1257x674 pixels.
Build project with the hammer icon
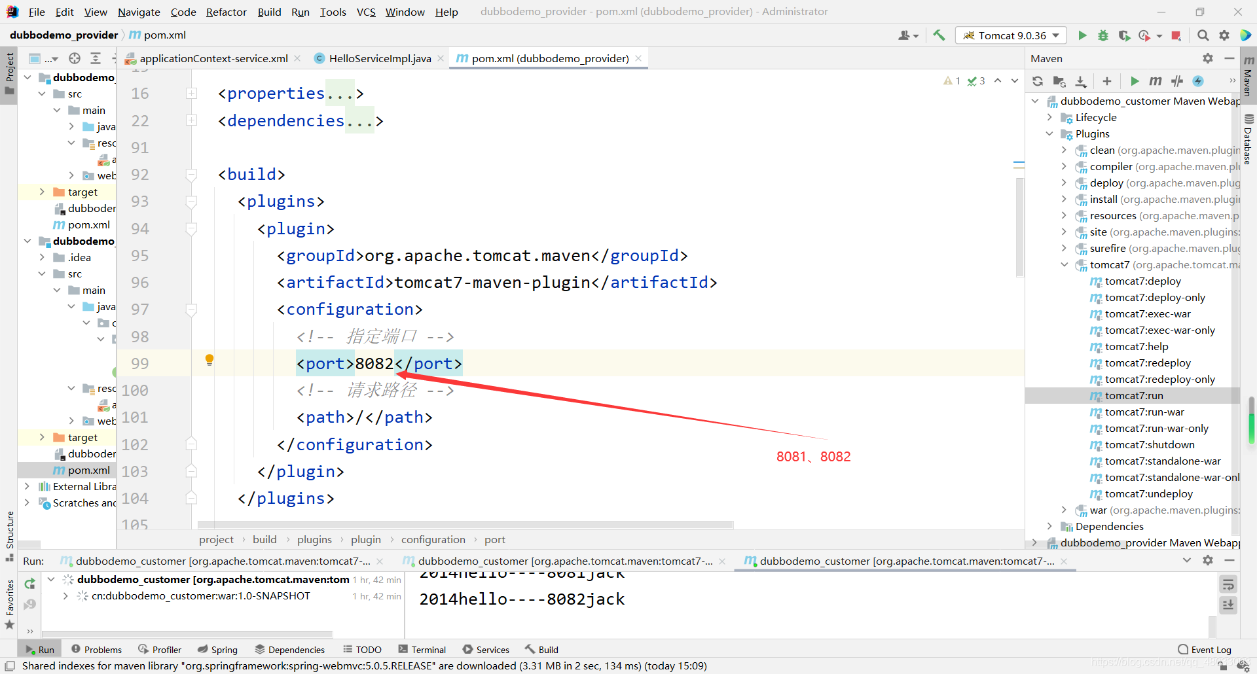coord(939,35)
